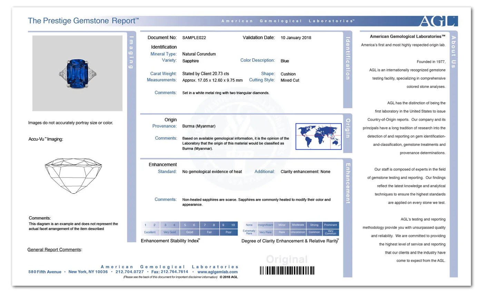Open the world map showing Burma origin

[318, 137]
